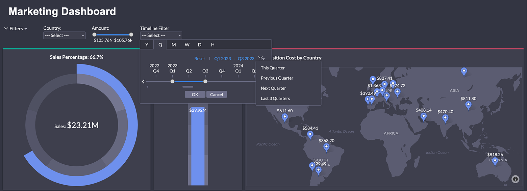Click the $29.92M bar in chart

pyautogui.click(x=198, y=146)
